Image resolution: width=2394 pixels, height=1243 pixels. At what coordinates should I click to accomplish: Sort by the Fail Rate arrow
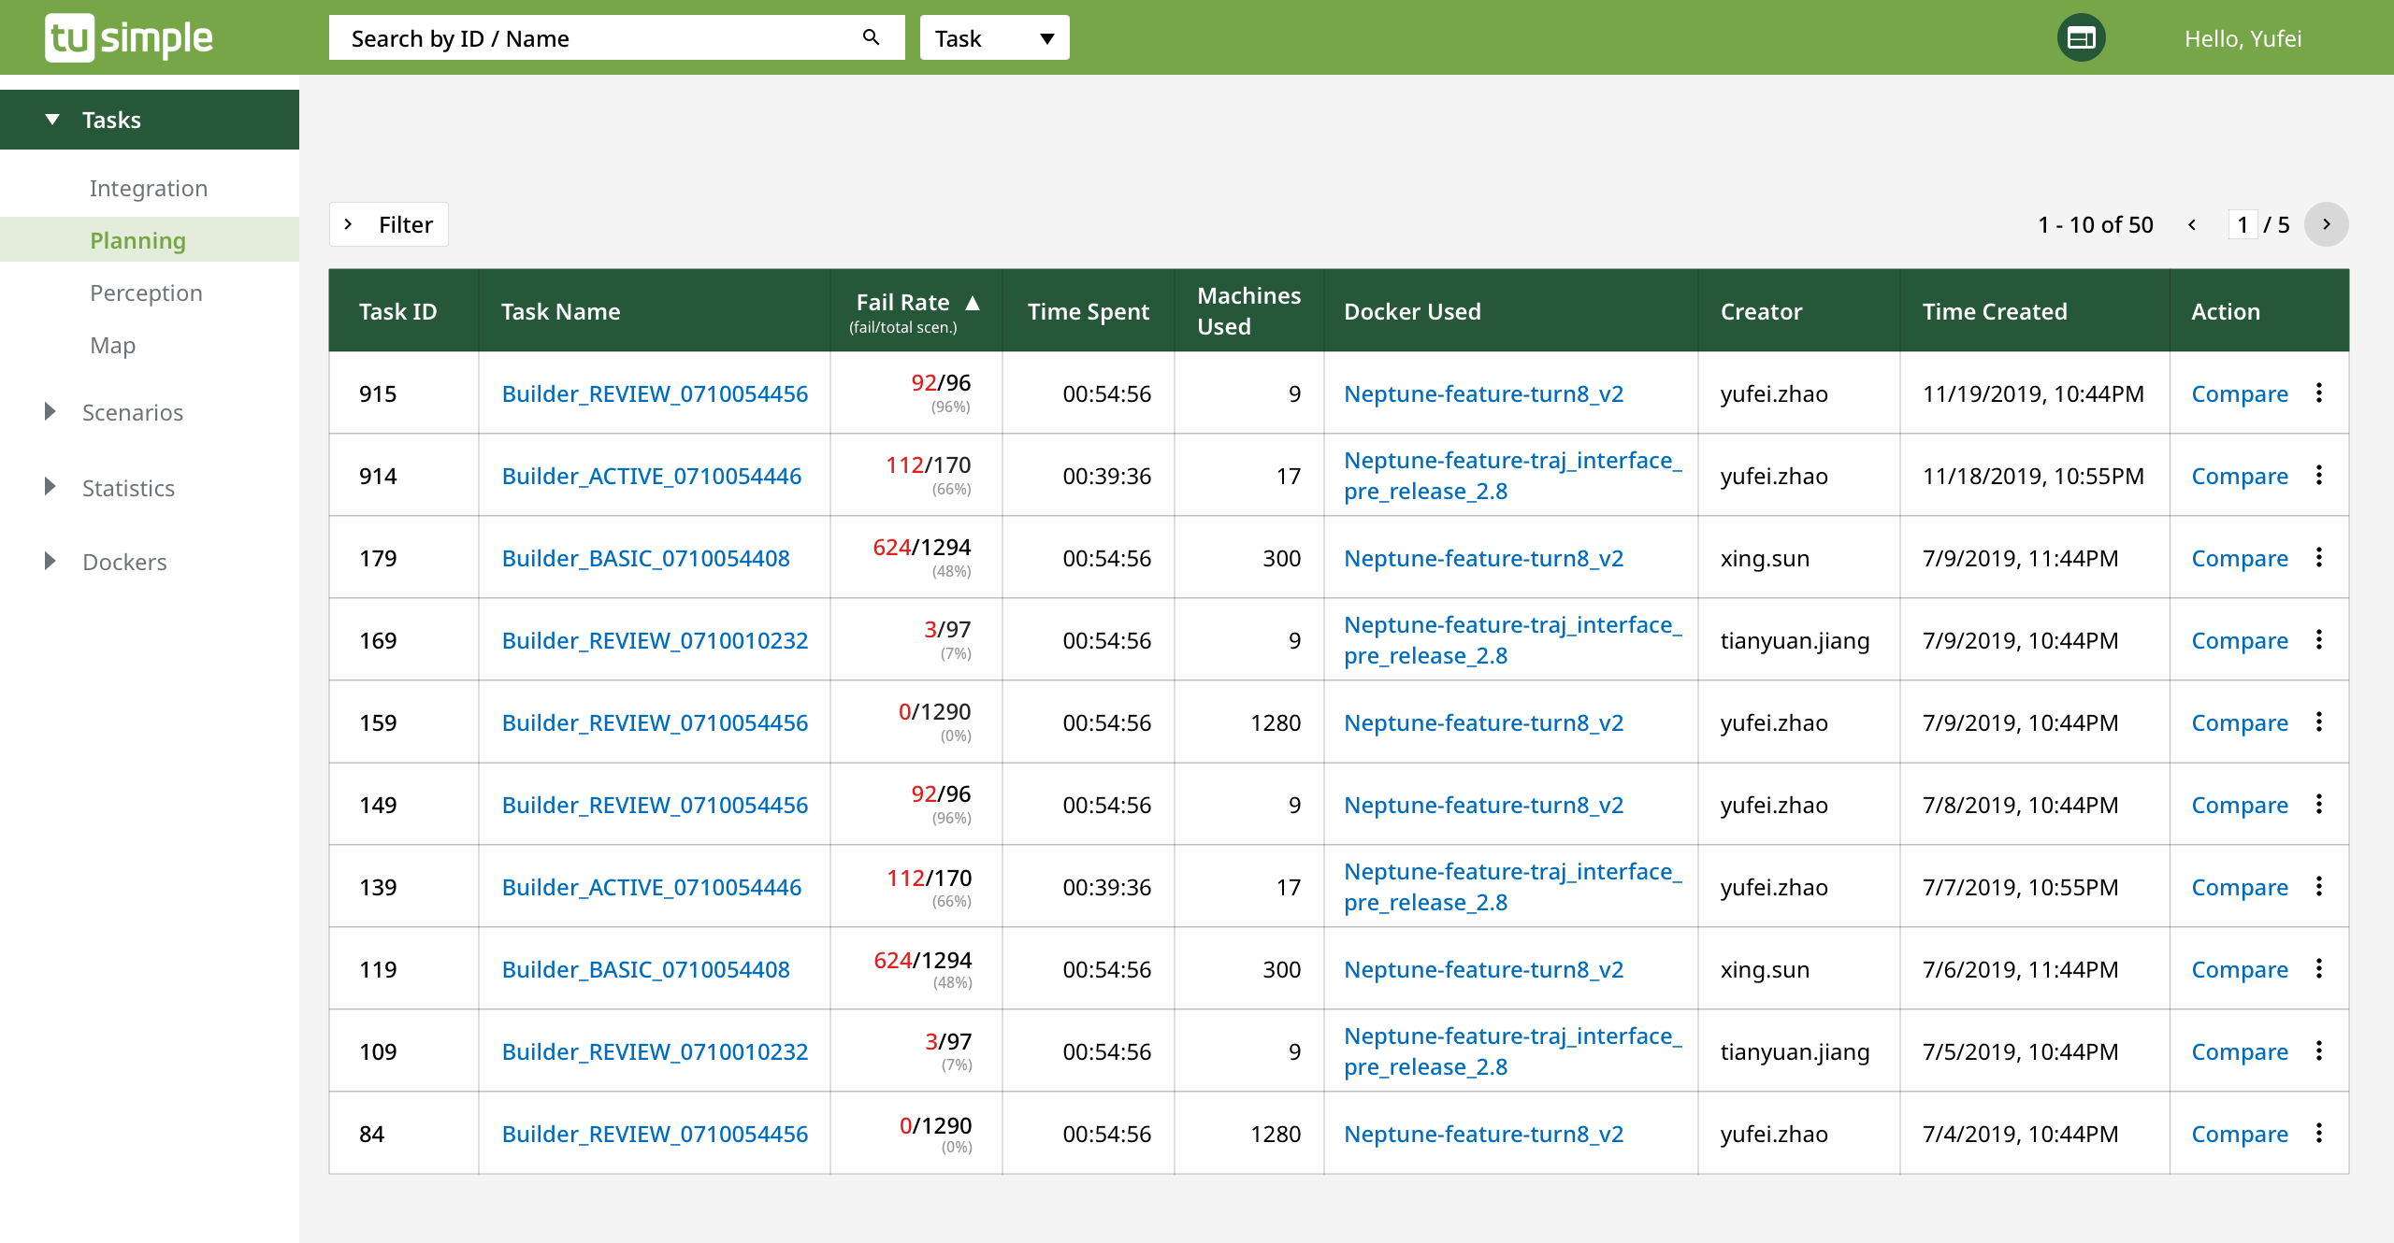pos(973,303)
